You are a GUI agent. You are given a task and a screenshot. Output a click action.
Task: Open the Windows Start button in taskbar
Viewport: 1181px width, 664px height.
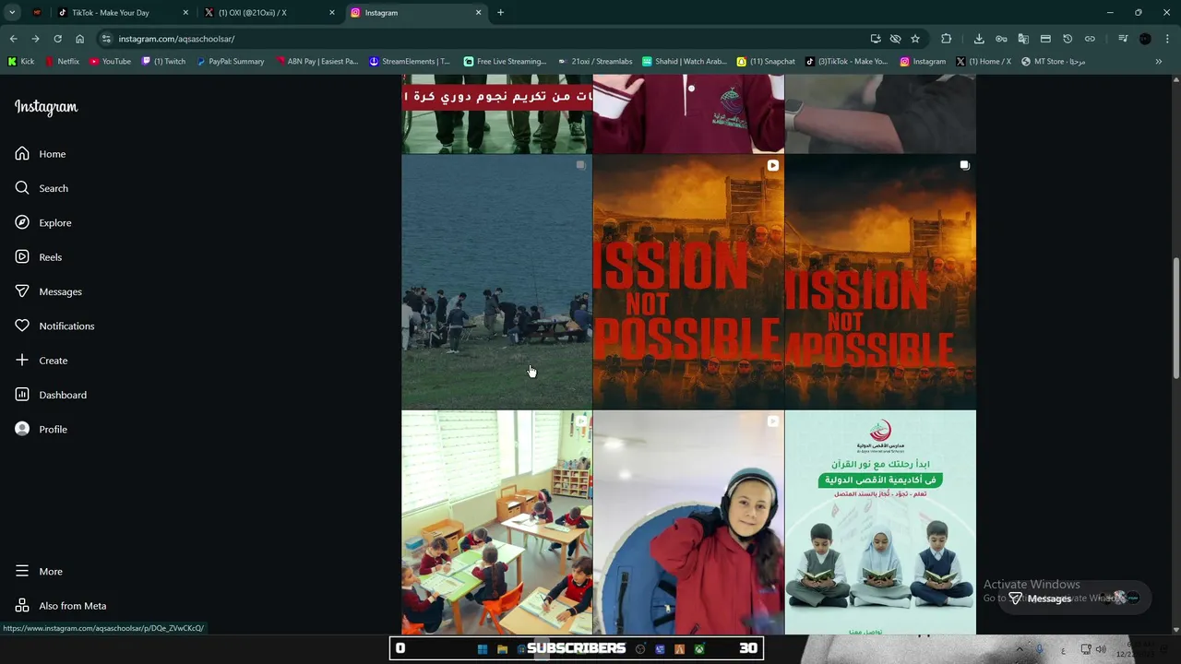pos(482,649)
